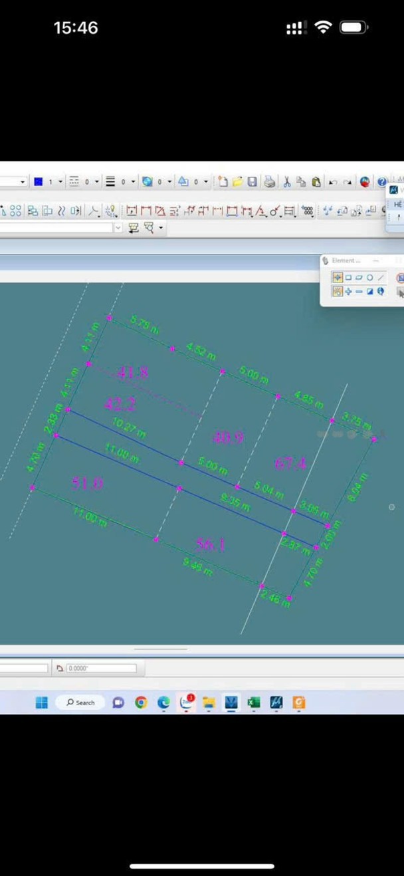Open Google Chrome from the taskbar

point(141,703)
